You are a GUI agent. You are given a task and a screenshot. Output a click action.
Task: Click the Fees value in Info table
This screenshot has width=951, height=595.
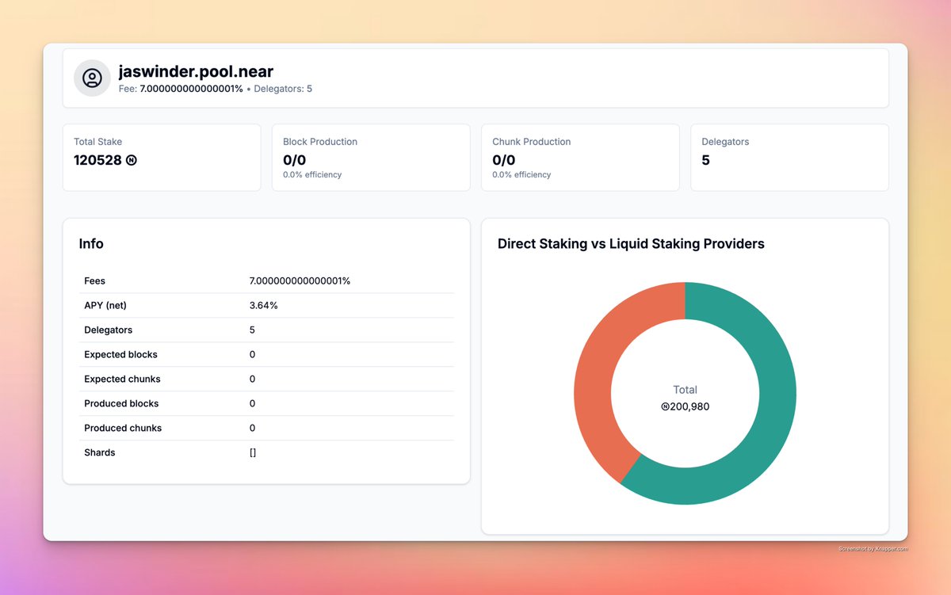300,281
